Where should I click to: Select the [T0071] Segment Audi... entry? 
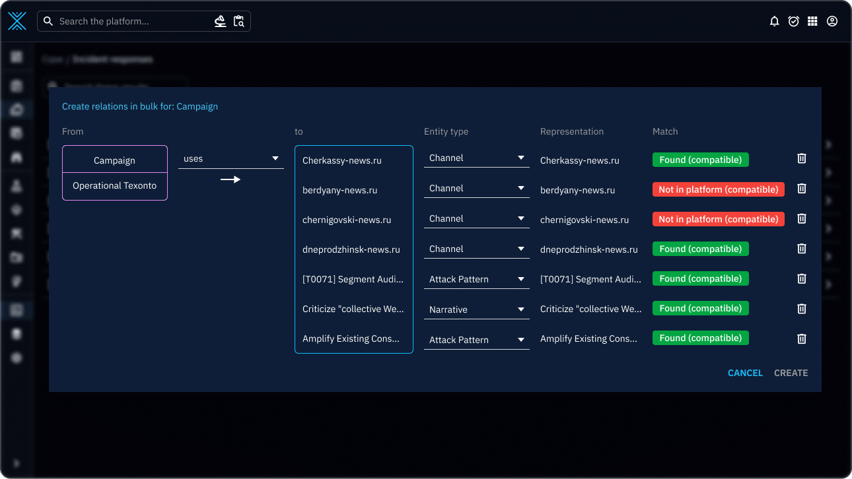pyautogui.click(x=353, y=279)
